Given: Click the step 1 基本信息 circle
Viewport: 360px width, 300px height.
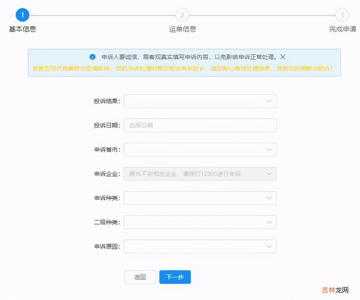Looking at the screenshot, I should point(22,15).
